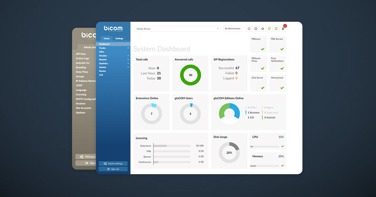Select the globe language icon
The image size is (376, 197).
(263, 28)
